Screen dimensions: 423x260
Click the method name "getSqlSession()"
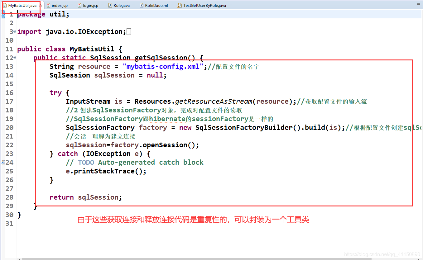coord(165,58)
